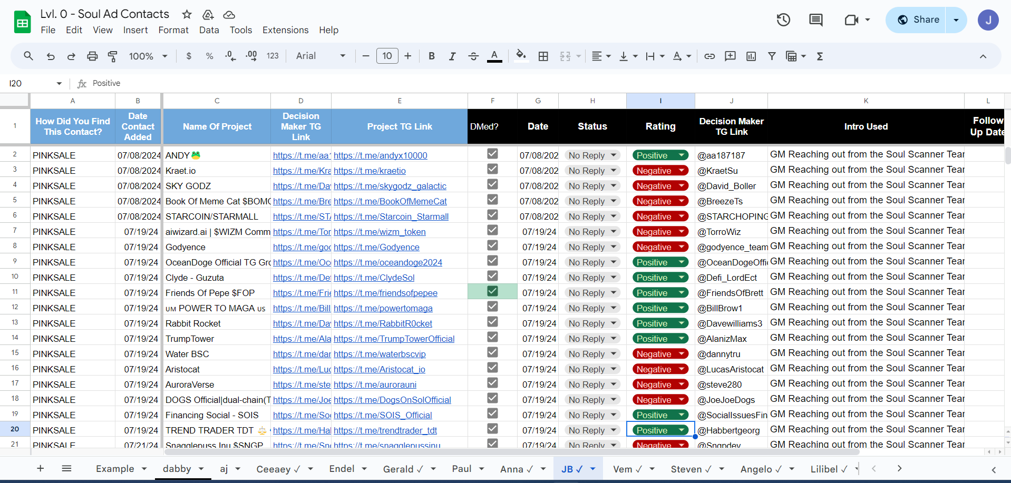Open the kraetio project link
This screenshot has width=1011, height=483.
370,171
